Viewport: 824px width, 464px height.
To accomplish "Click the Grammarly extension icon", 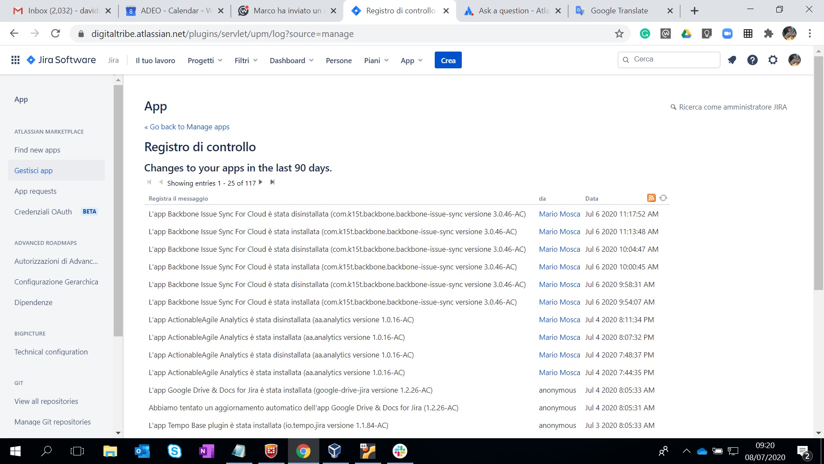I will pos(645,34).
